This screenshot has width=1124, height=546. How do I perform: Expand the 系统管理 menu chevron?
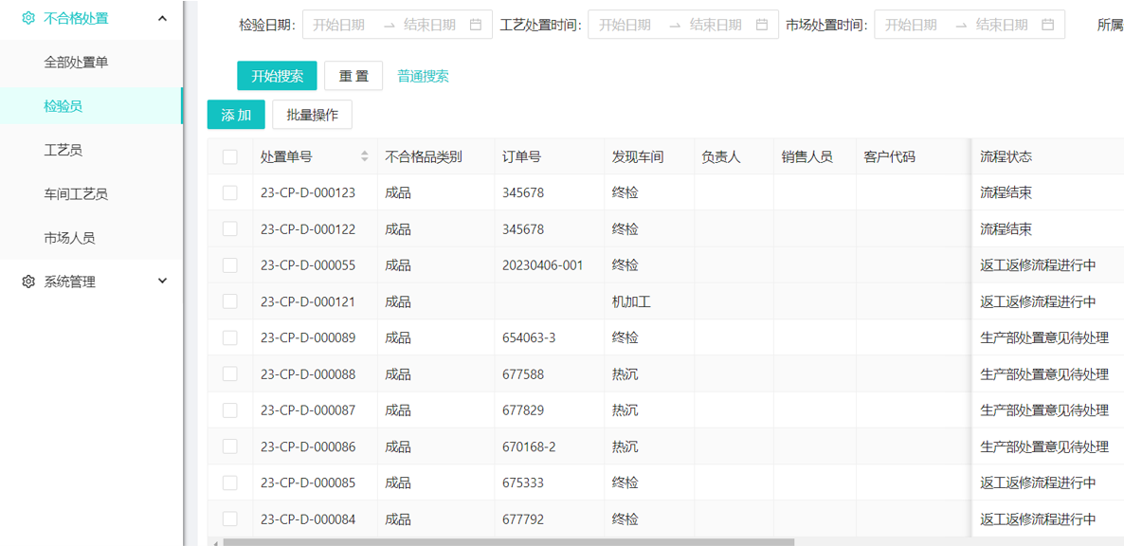point(162,282)
